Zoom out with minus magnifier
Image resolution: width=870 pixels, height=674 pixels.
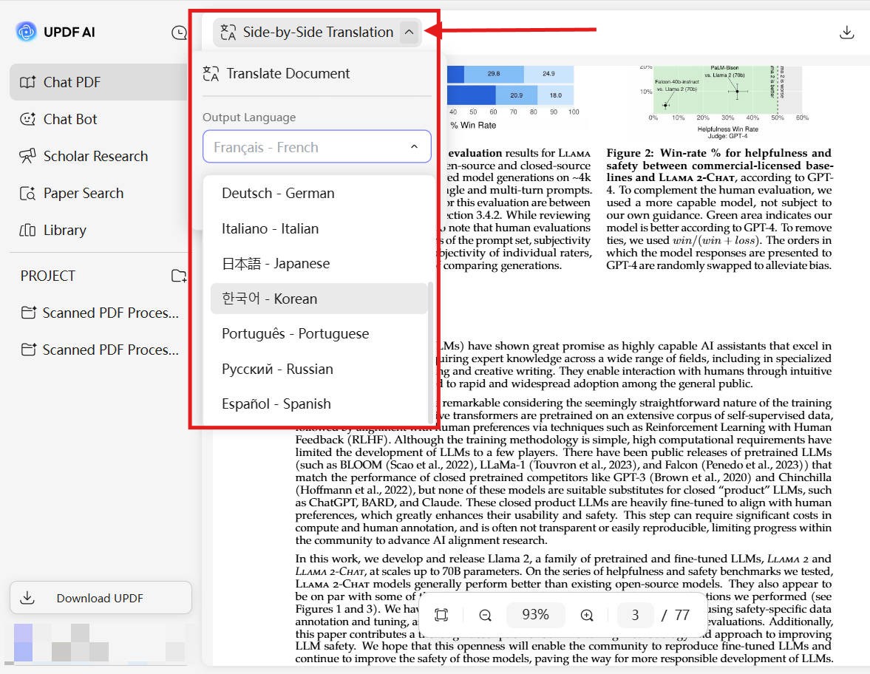[x=485, y=615]
